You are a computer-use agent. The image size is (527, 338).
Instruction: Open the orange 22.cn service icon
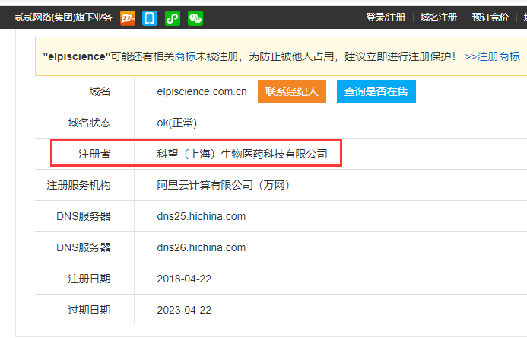point(128,18)
